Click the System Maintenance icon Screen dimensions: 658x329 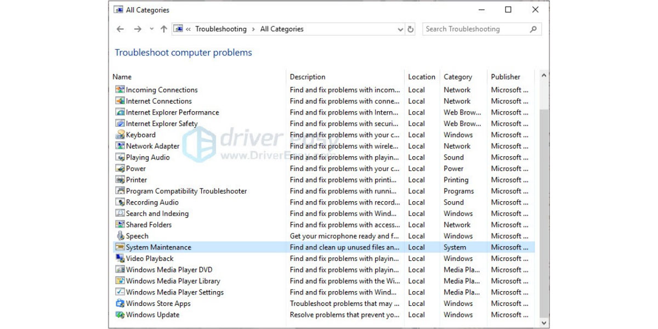(120, 247)
